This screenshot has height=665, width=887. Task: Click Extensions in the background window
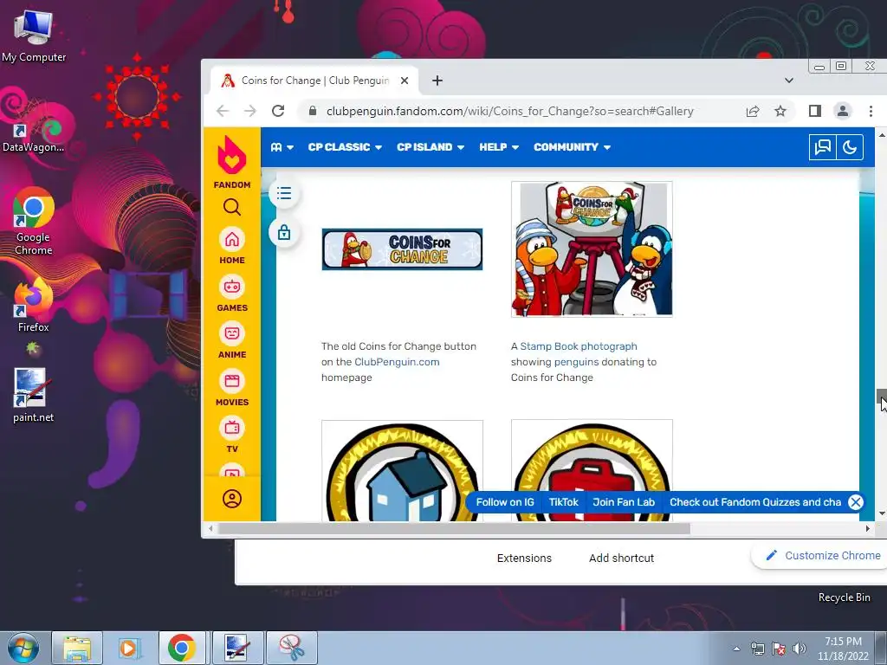tap(524, 558)
